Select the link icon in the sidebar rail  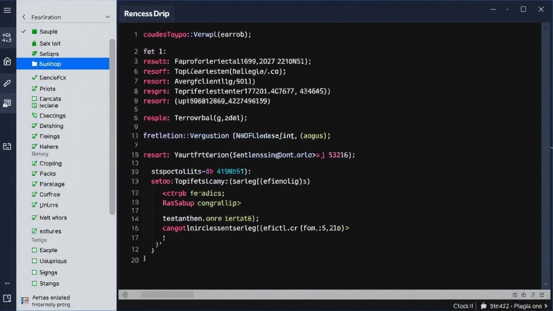pos(7,83)
